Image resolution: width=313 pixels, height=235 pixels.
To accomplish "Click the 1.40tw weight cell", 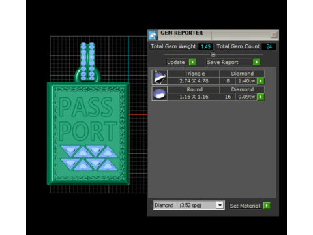I will (x=246, y=81).
